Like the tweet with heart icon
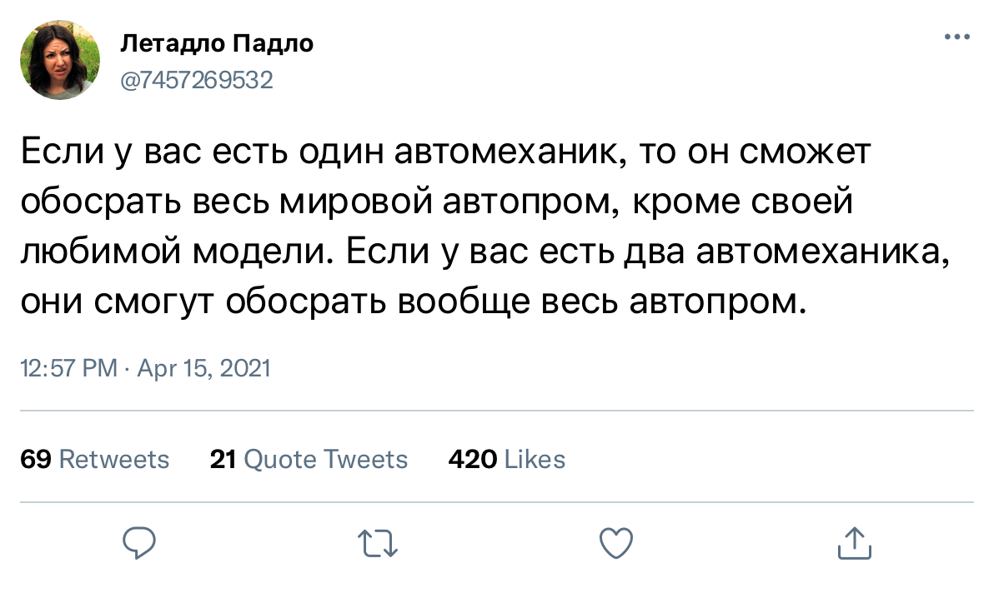Image resolution: width=994 pixels, height=603 pixels. click(615, 544)
